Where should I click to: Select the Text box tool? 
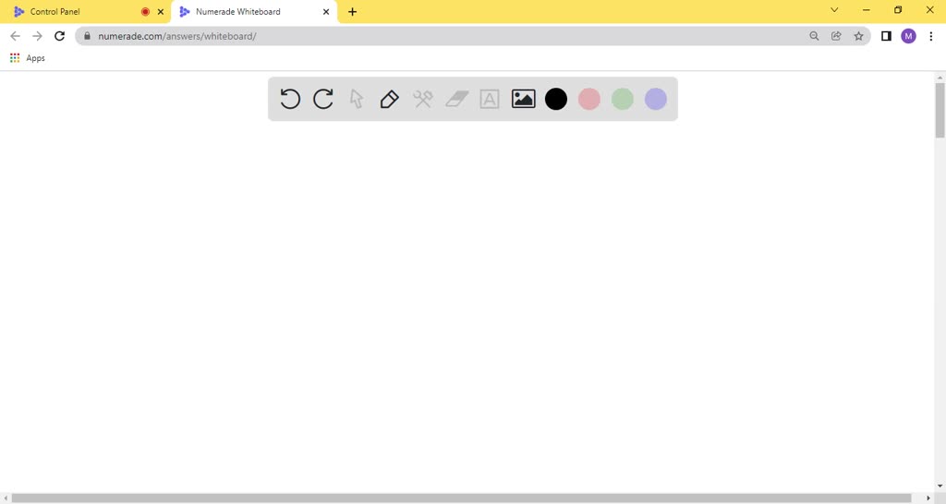(x=490, y=99)
